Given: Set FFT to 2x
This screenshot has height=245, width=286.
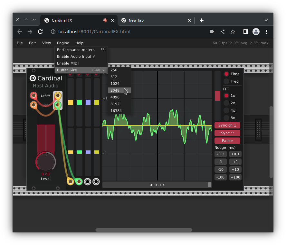Looking at the screenshot, I should [226, 103].
